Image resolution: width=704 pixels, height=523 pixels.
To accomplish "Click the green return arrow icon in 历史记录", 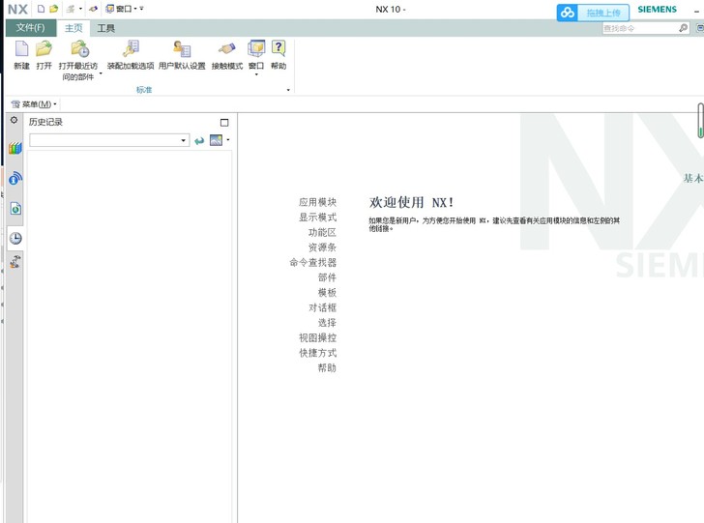I will tap(199, 141).
